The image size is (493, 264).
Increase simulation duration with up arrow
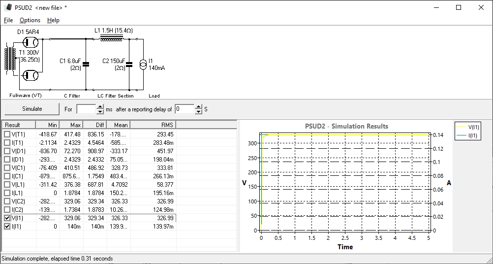[100, 107]
